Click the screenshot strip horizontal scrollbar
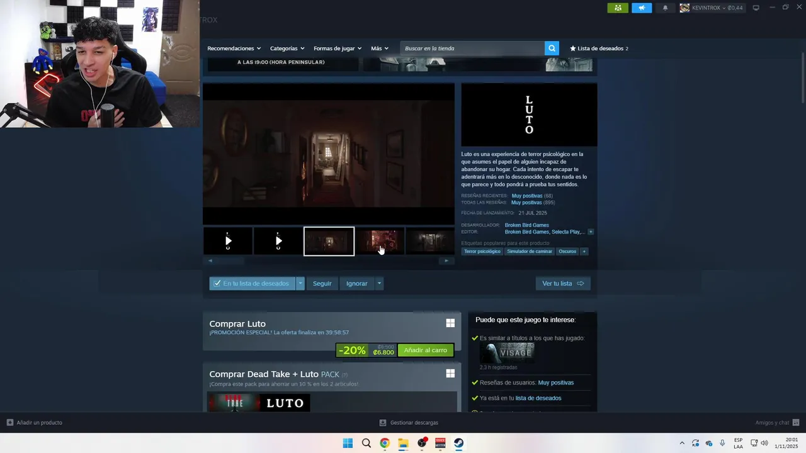806x453 pixels. click(x=328, y=260)
